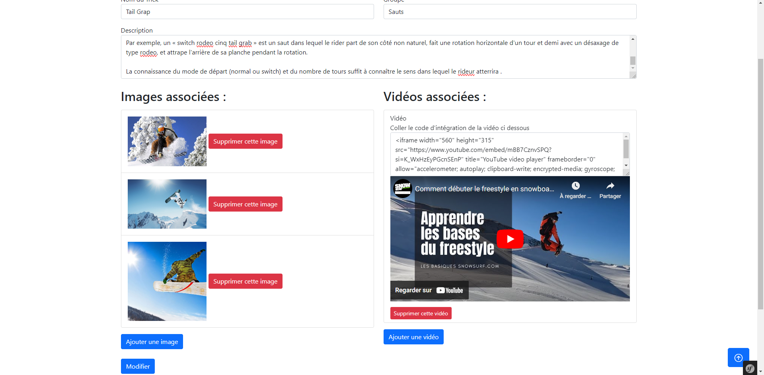Click the page scrollbar bottom arrow
The image size is (764, 375).
tap(760, 371)
